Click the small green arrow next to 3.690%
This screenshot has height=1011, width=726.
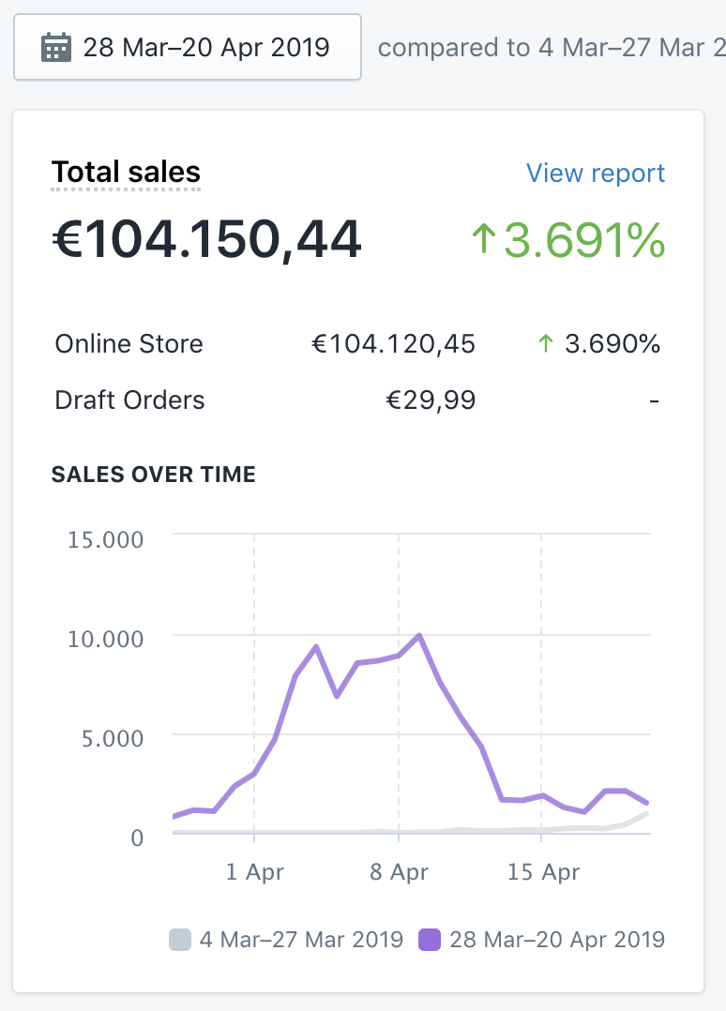546,343
